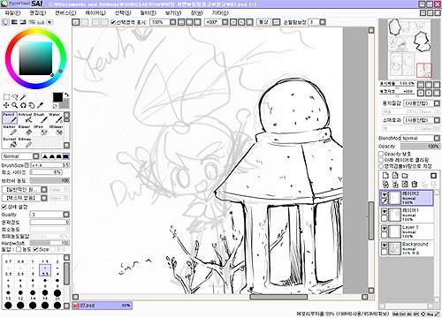Delete the selected layer with trash icon
Screen dimensions: 442x318
415,185
